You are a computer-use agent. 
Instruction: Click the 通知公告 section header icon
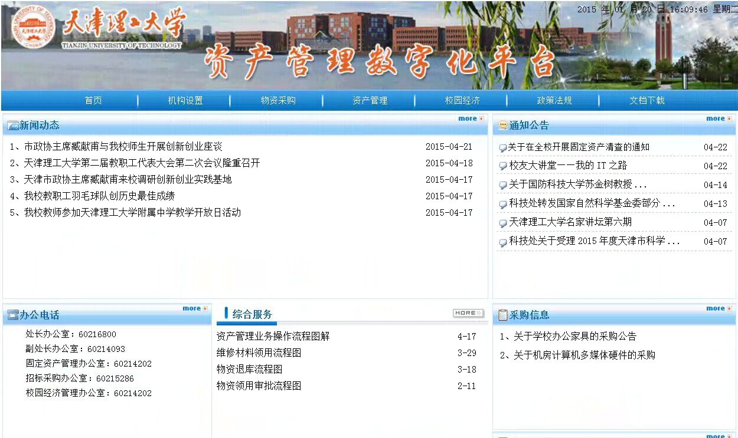(503, 126)
